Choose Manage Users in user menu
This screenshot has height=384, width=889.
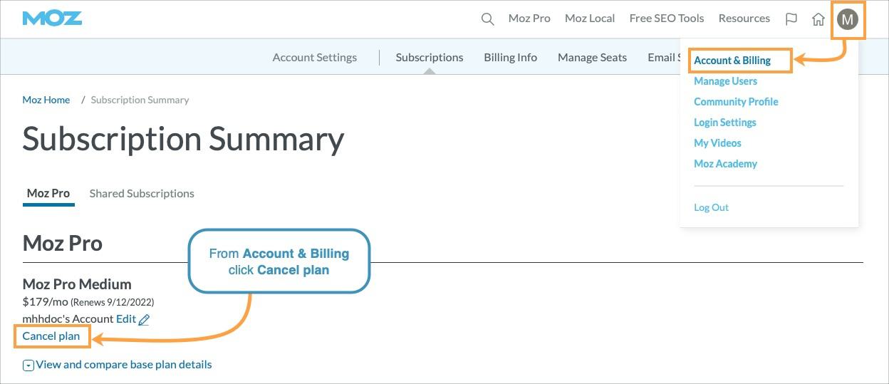(725, 81)
